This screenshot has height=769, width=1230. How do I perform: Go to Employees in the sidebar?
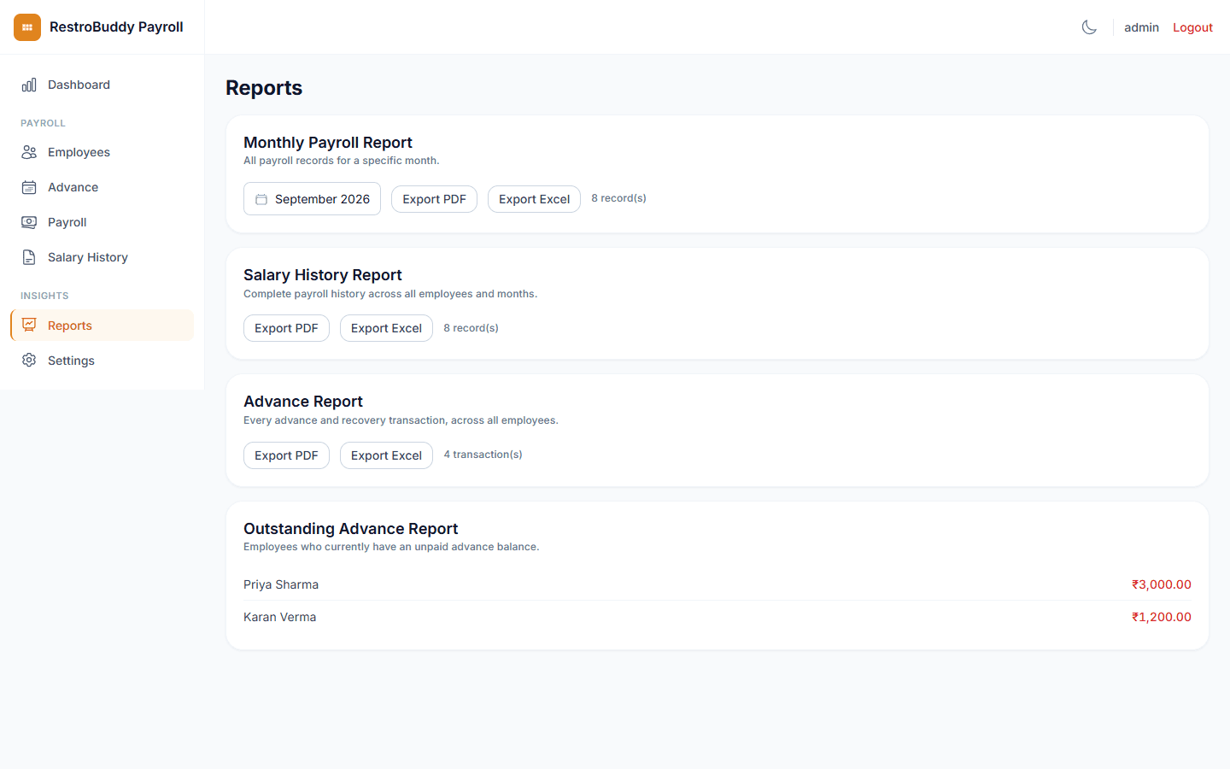pos(102,152)
